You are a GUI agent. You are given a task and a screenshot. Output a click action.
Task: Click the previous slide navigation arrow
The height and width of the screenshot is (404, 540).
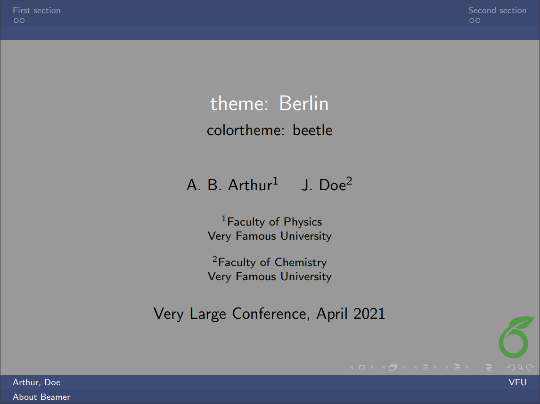click(352, 367)
